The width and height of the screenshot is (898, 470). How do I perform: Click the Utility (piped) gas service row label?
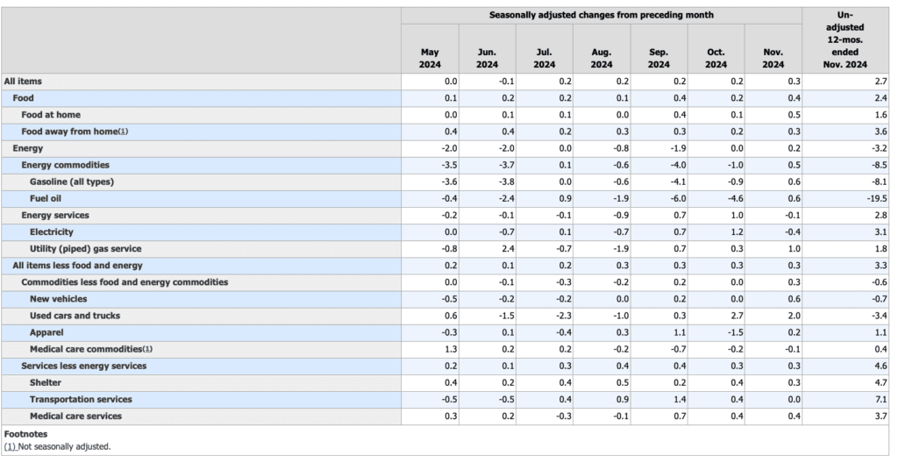86,249
